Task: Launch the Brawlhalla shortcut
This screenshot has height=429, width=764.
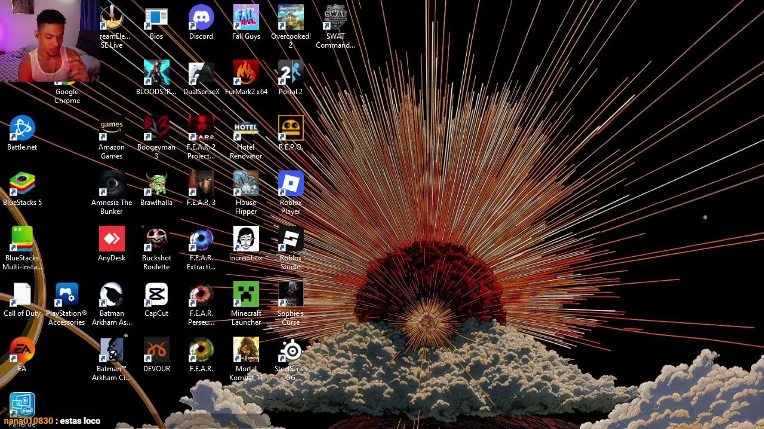Action: pyautogui.click(x=156, y=189)
